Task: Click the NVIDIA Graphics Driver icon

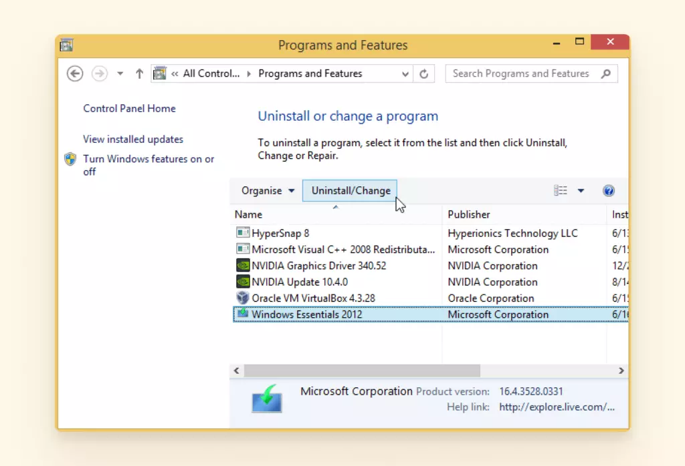Action: coord(243,266)
